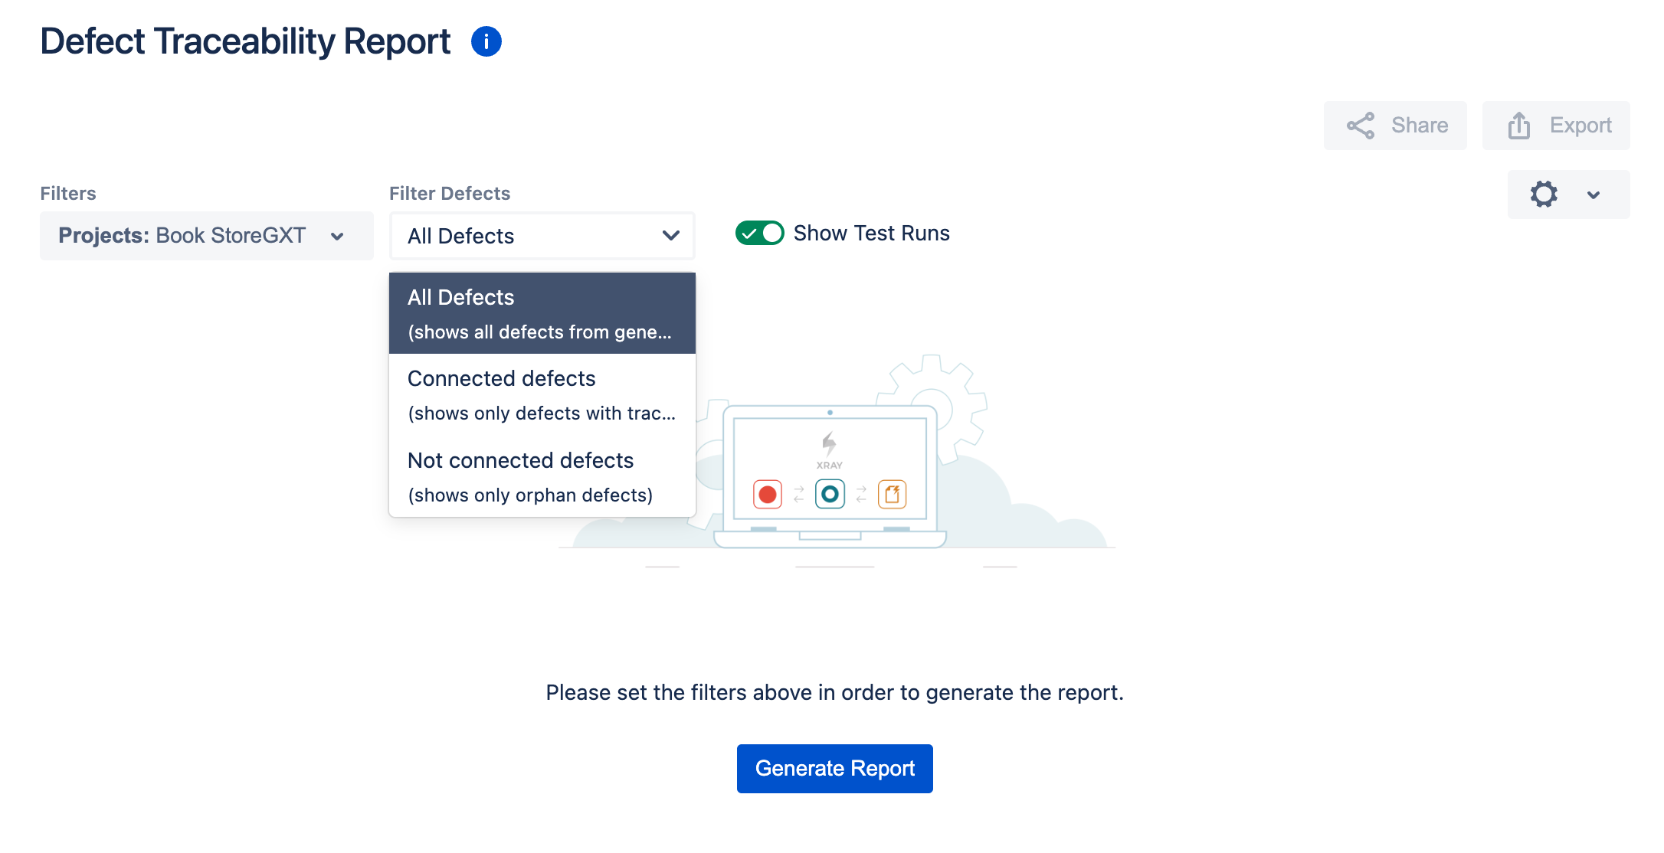Choose the Connected defects option

tap(542, 395)
